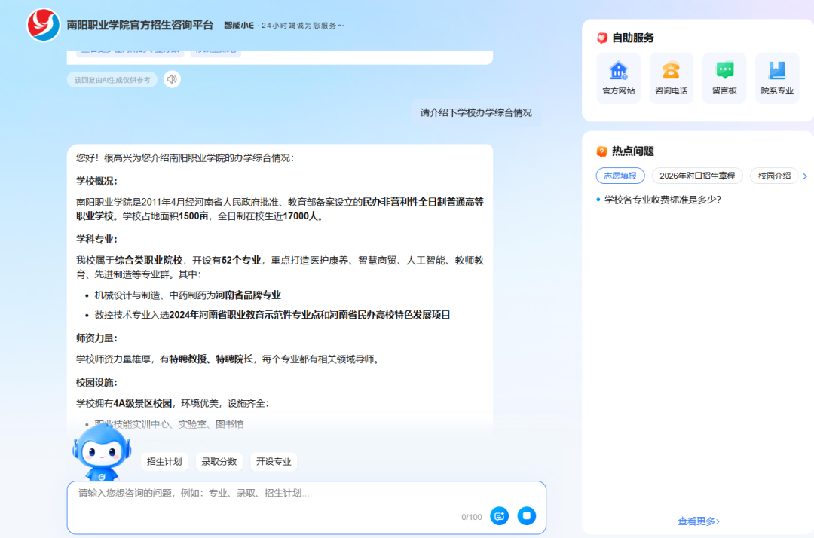Open the 校园介绍 tab
The image size is (814, 538).
[x=774, y=176]
